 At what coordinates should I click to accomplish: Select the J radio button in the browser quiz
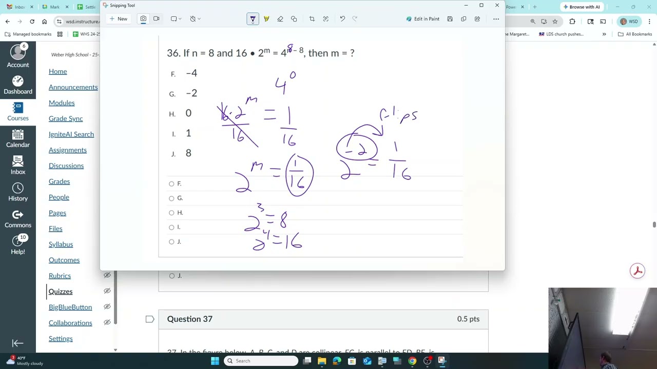click(172, 276)
